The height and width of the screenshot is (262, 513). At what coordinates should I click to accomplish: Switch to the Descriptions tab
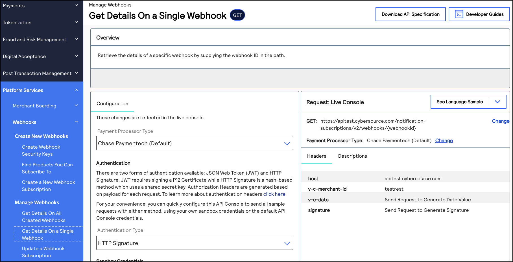(352, 156)
